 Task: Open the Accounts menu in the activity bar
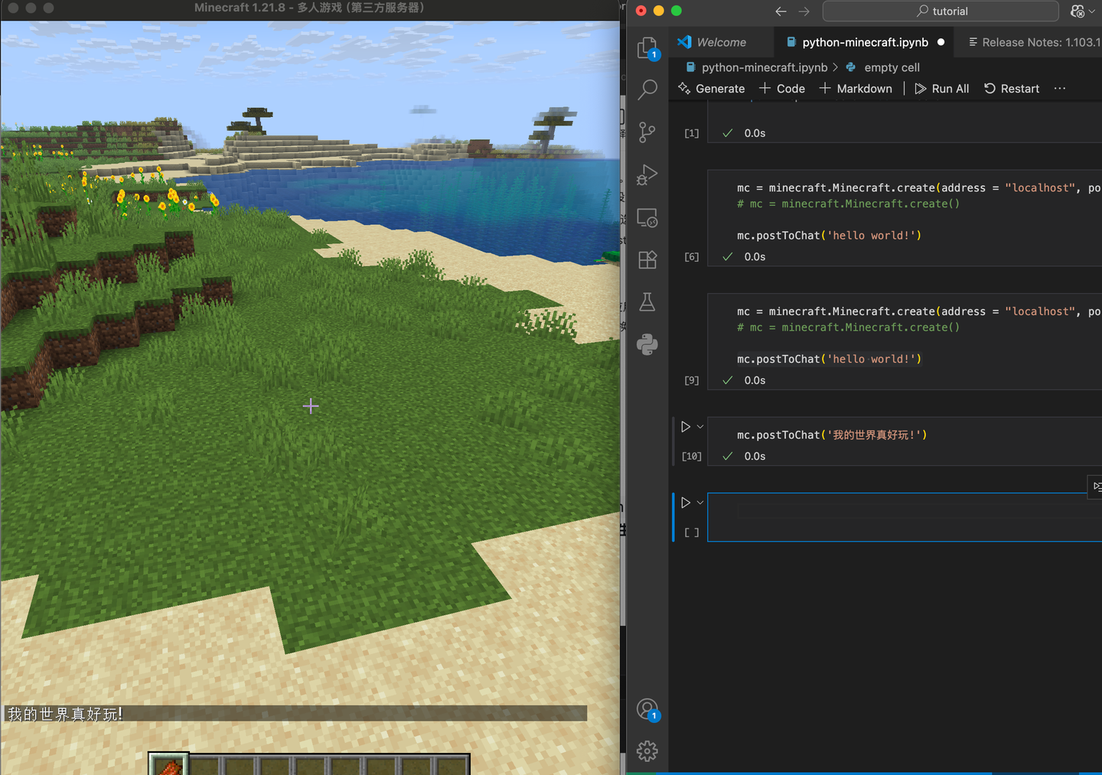647,708
